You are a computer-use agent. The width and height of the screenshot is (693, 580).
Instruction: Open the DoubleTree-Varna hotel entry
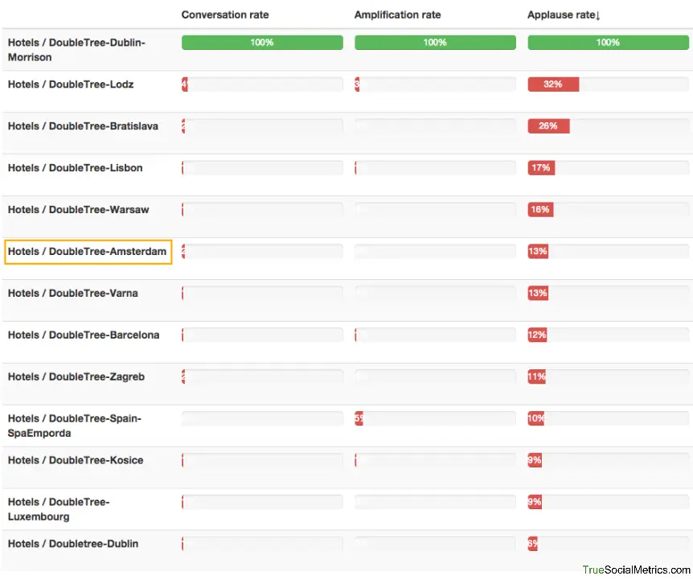pyautogui.click(x=72, y=294)
